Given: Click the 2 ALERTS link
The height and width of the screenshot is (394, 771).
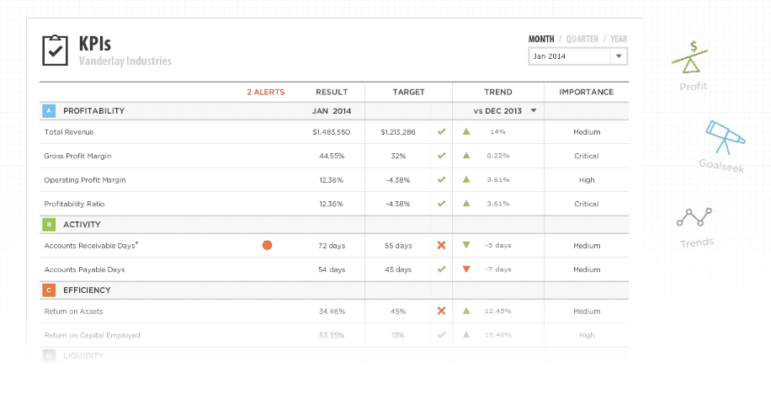Looking at the screenshot, I should pos(265,92).
